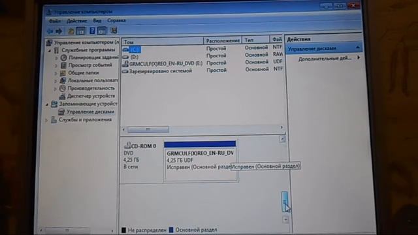The image size is (418, 235).
Task: Click the disk map scroll down arrow
Action: point(285,220)
